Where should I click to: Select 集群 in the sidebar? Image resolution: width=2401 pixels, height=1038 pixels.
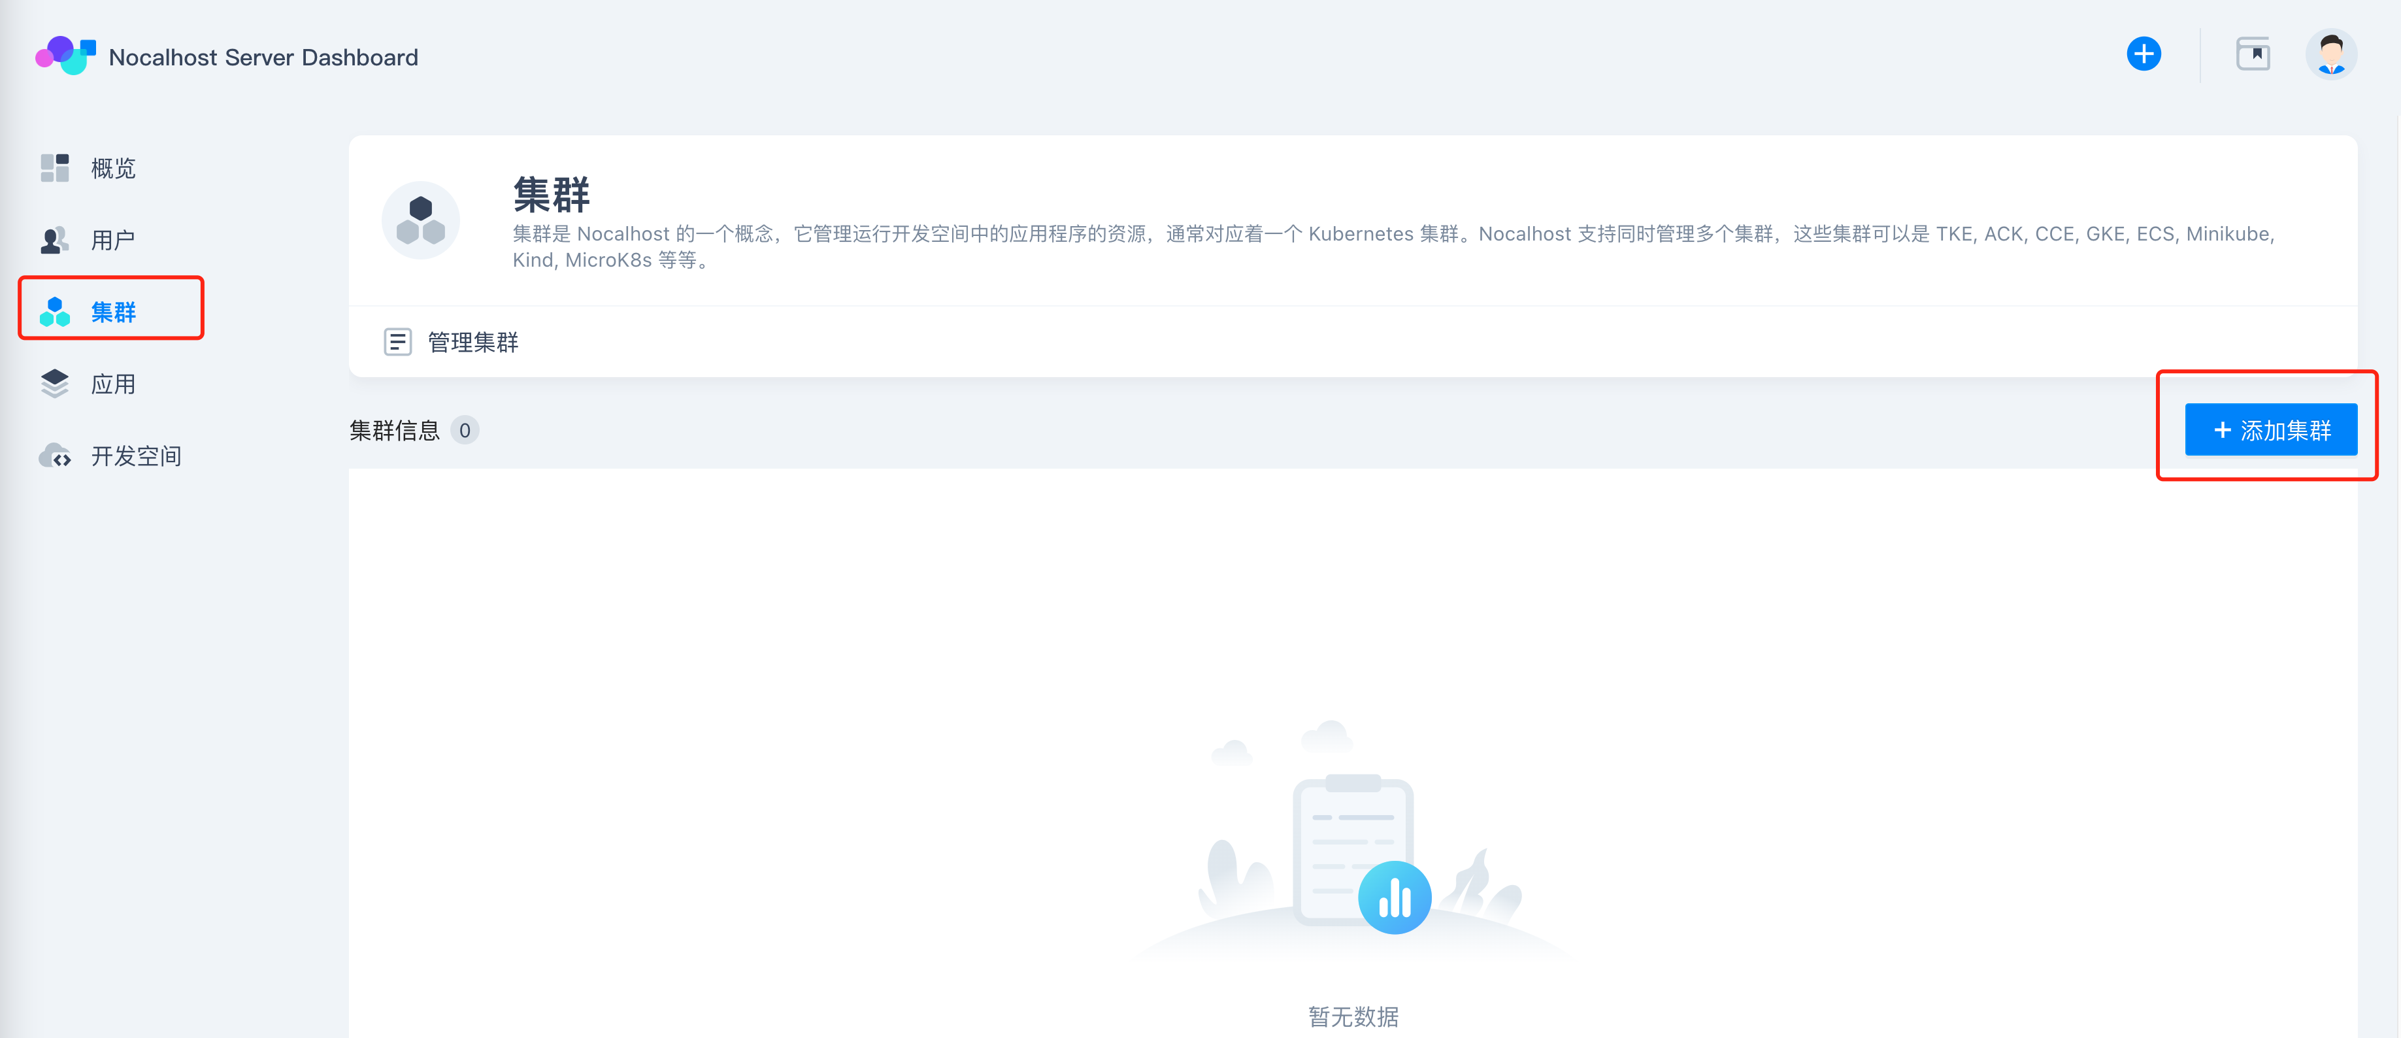click(x=113, y=312)
